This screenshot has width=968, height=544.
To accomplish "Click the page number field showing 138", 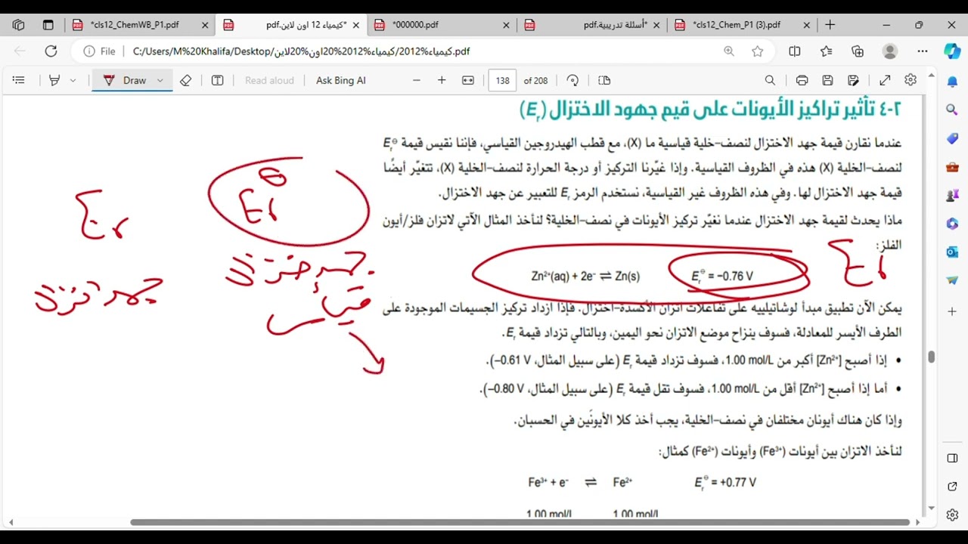I will [503, 80].
